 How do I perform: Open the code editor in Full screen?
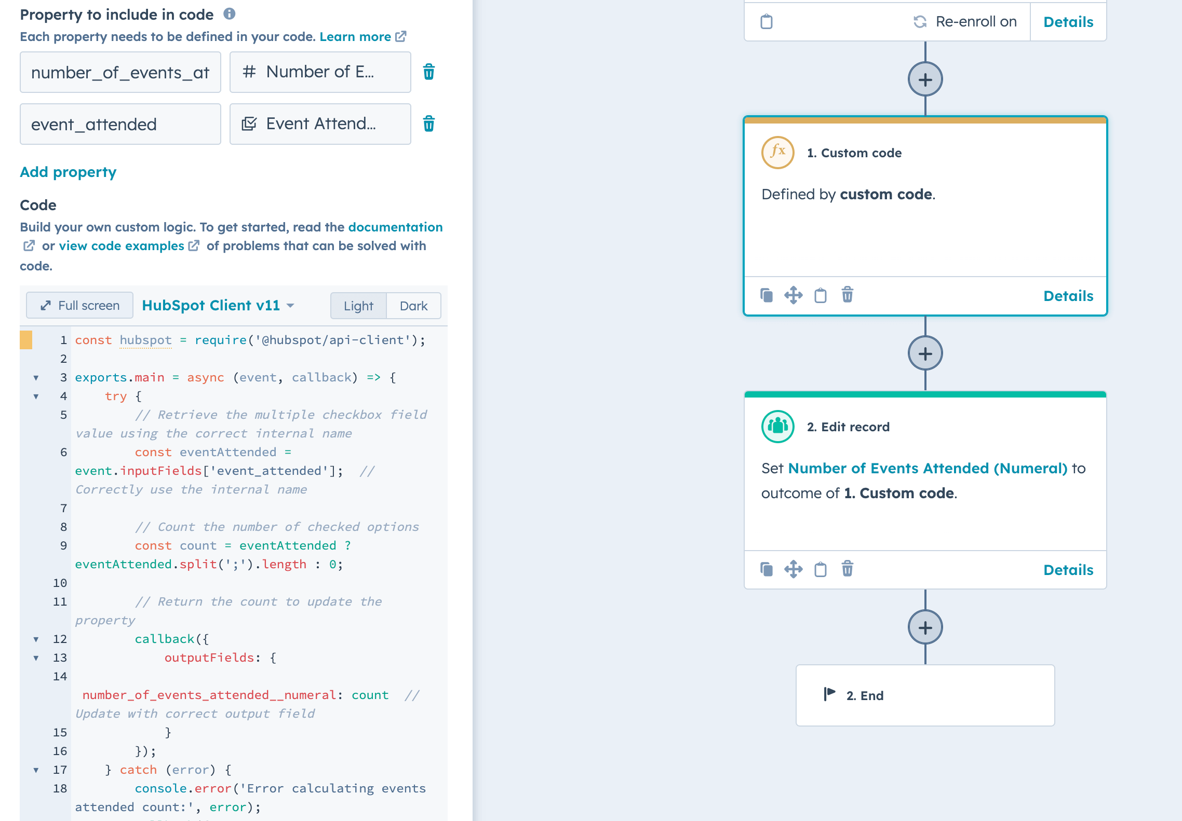(x=80, y=305)
